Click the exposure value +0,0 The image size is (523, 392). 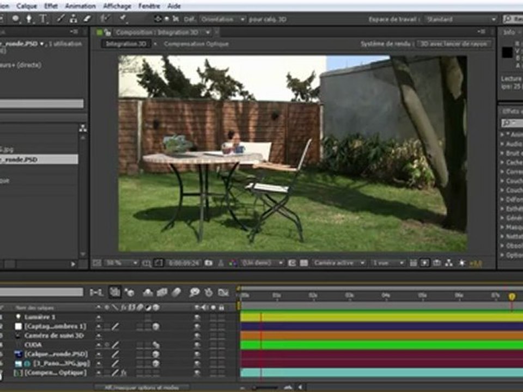[475, 264]
